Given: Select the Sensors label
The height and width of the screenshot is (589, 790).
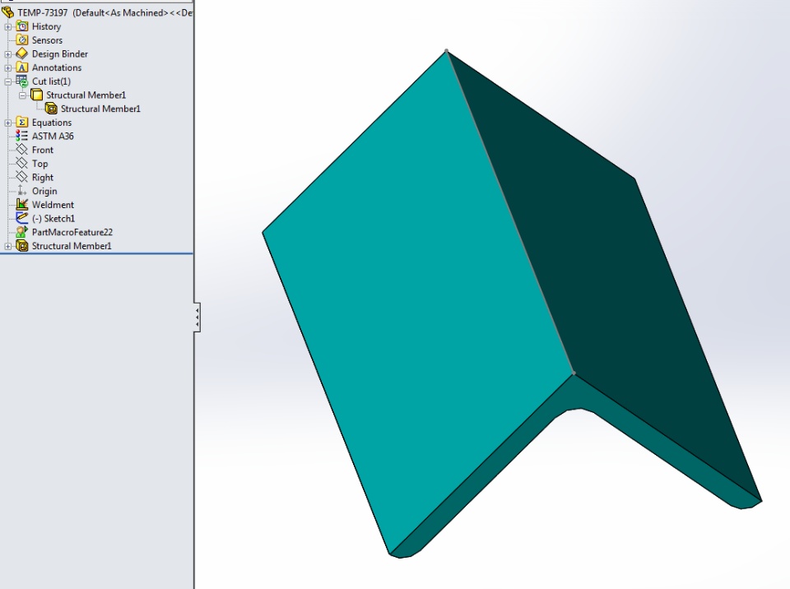Looking at the screenshot, I should pos(48,40).
